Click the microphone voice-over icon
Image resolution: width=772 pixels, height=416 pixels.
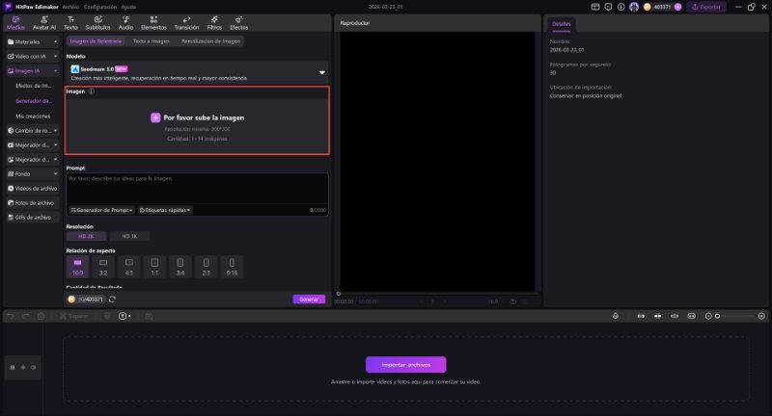616,316
